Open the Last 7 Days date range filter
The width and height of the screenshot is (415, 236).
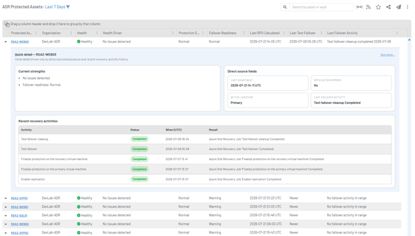pyautogui.click(x=55, y=7)
